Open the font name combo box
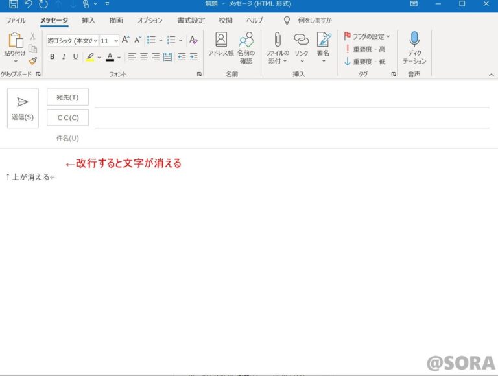498x376 pixels. (73, 41)
